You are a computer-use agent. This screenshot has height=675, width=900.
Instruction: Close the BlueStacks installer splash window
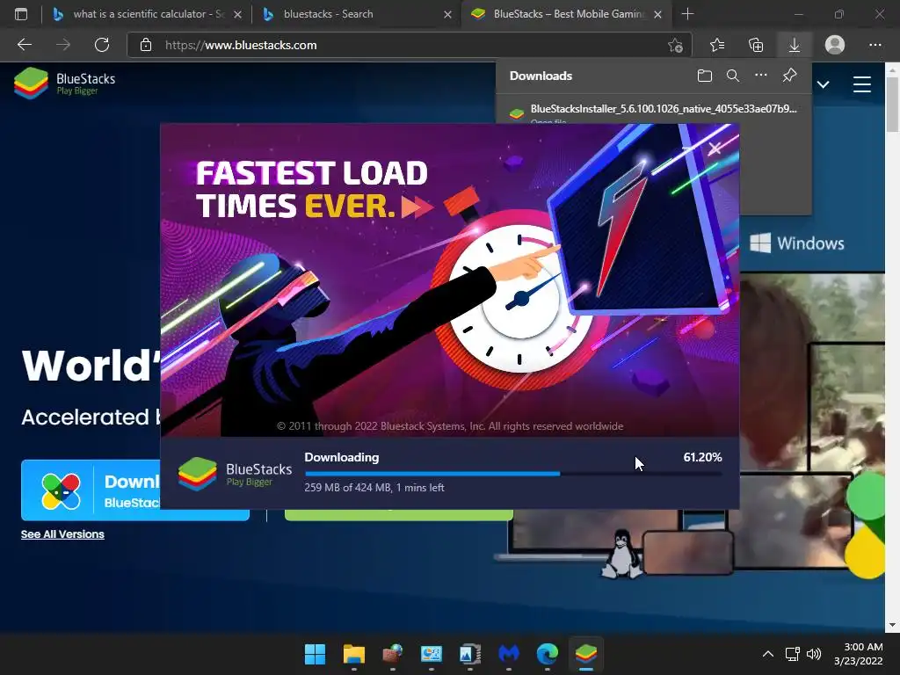[715, 149]
